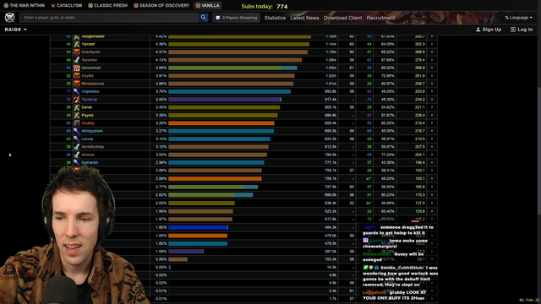Click the blue search magnifier button
This screenshot has height=304, width=541.
tap(203, 17)
